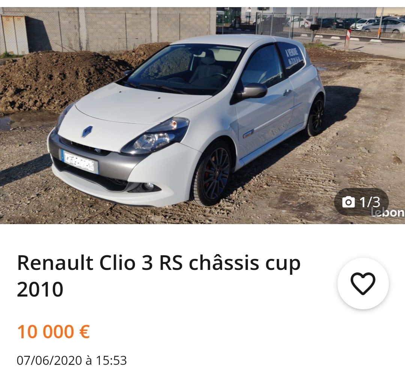Open the photo gallery via 1/3 counter

tap(361, 202)
